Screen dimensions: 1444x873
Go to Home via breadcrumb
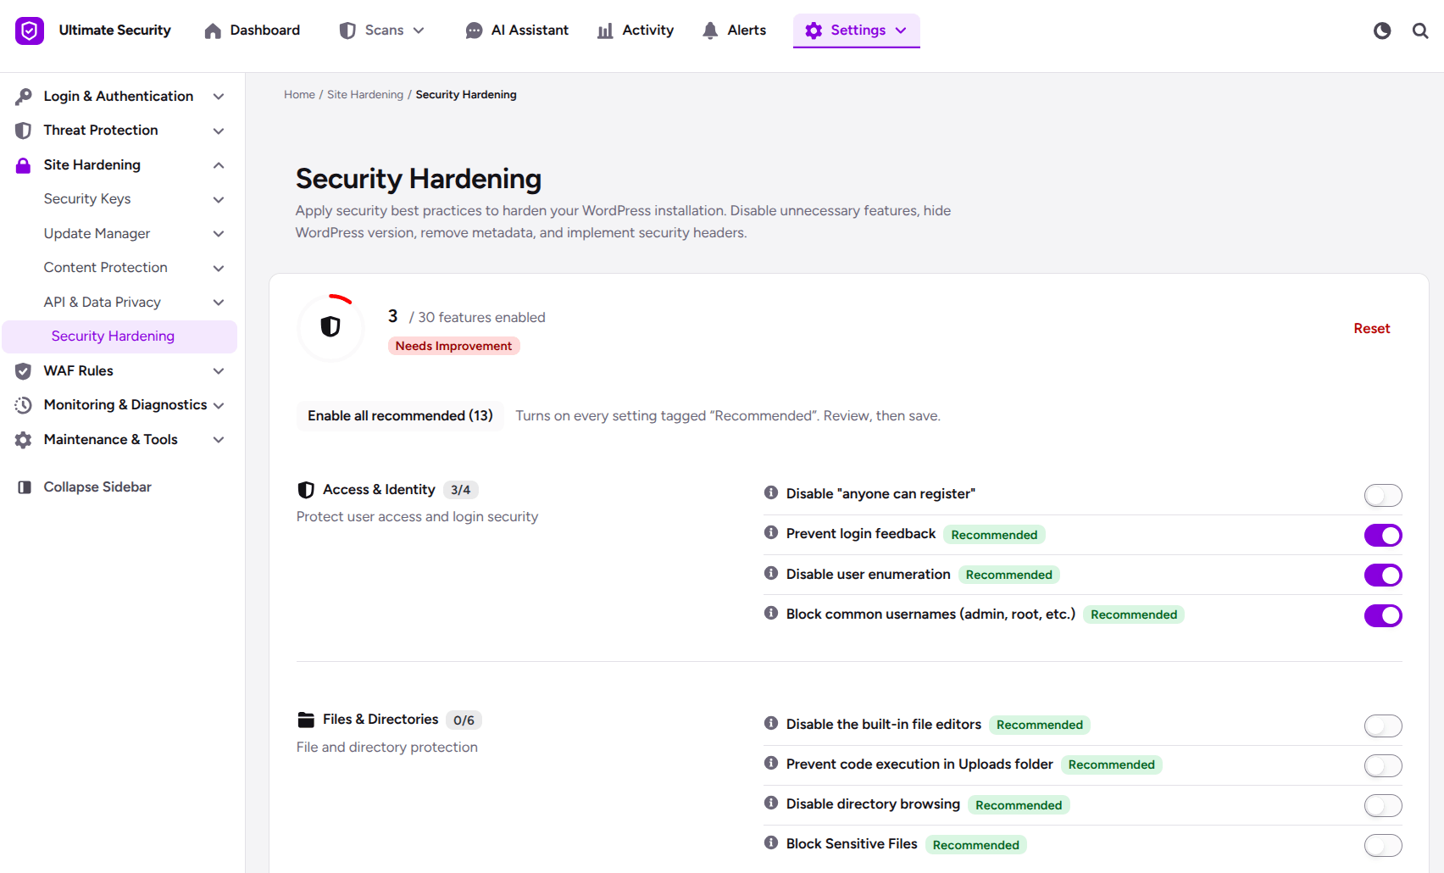point(299,95)
